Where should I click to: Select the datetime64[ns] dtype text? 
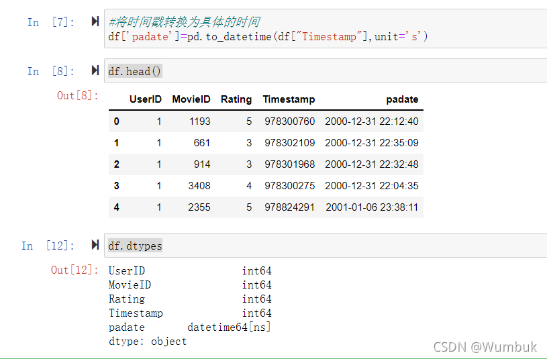tap(229, 327)
